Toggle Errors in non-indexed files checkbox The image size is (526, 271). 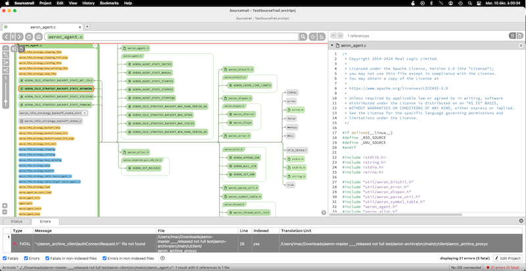click(x=105, y=259)
